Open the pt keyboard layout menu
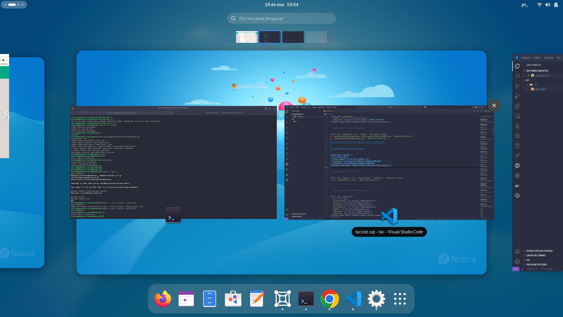 [x=525, y=5]
